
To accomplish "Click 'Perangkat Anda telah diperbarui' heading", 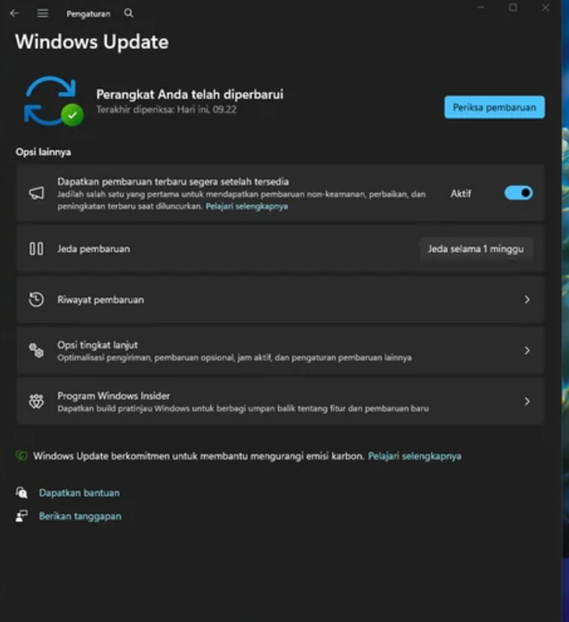I will point(190,95).
